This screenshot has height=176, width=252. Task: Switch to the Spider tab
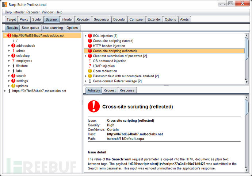[37, 19]
